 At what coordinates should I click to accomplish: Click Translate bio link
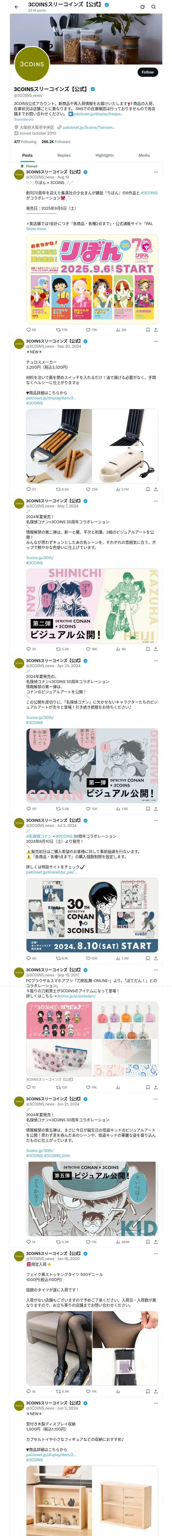coord(24,119)
